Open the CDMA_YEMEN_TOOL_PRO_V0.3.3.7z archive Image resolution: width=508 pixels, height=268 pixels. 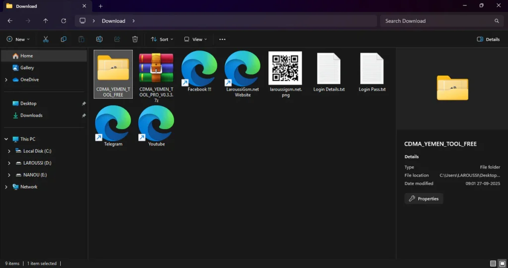[156, 73]
